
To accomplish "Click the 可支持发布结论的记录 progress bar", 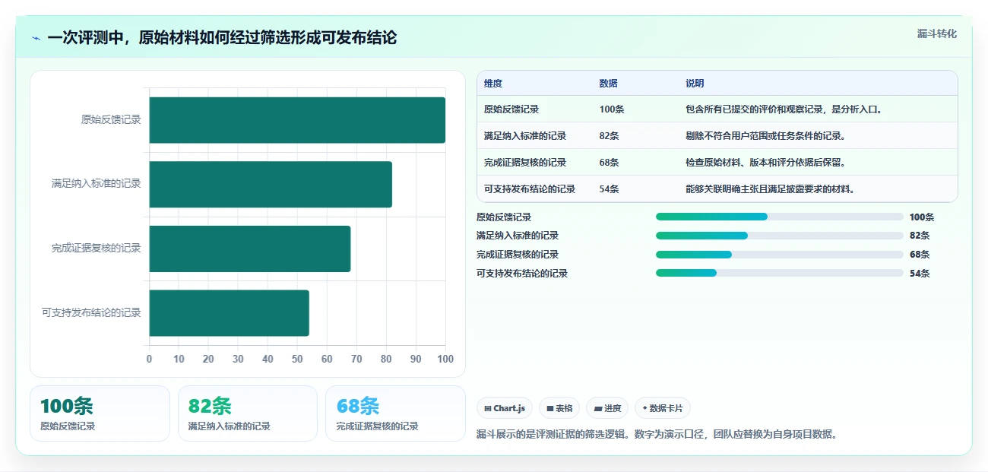I will pyautogui.click(x=779, y=273).
